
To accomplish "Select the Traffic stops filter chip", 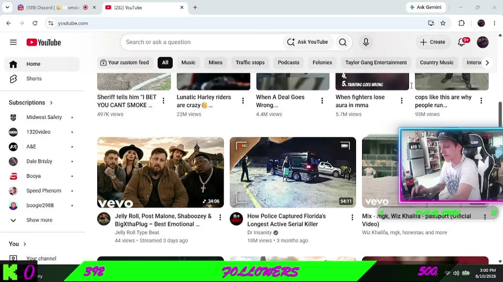I will tap(250, 63).
